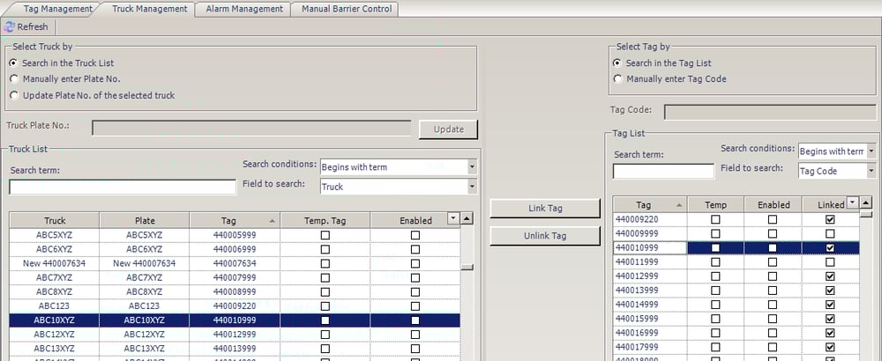Click the Refresh toolbar icon
Image resolution: width=882 pixels, height=361 pixels.
(9, 27)
